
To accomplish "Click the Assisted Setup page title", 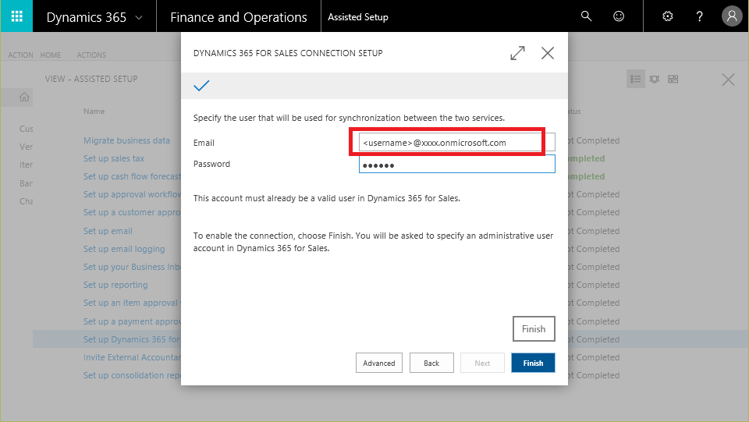I will click(358, 16).
